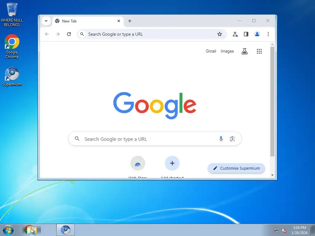Screen dimensions: 315x236
Task: Click the Show Desktop strip
Action: pyautogui.click(x=313, y=230)
